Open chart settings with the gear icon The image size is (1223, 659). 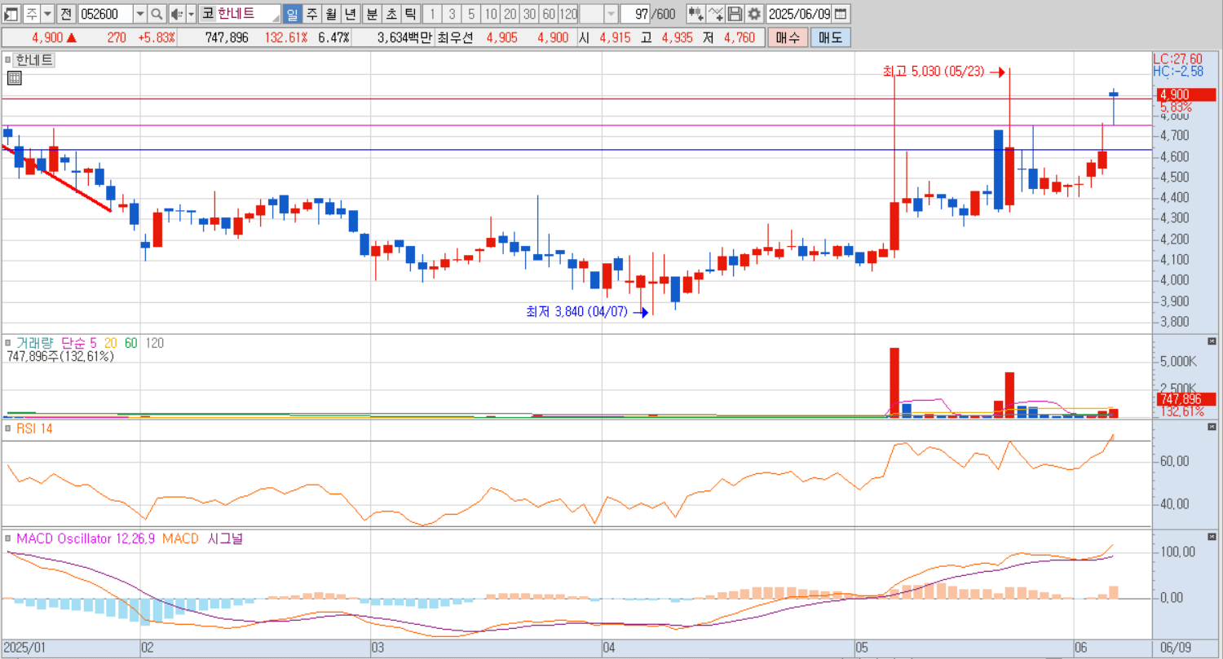coord(754,14)
